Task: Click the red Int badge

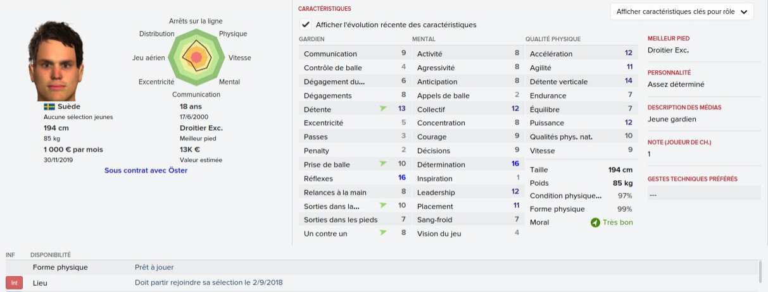Action: (14, 283)
